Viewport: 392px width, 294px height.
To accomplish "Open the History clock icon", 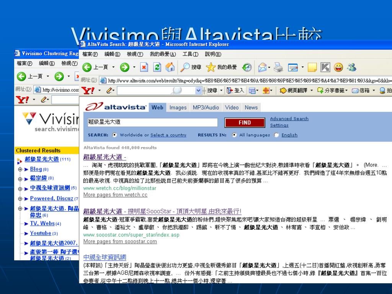I will tap(247, 67).
